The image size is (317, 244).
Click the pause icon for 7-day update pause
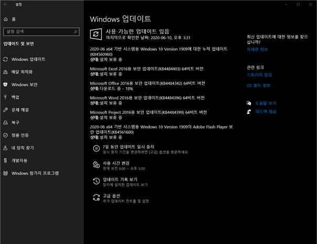tap(96, 148)
